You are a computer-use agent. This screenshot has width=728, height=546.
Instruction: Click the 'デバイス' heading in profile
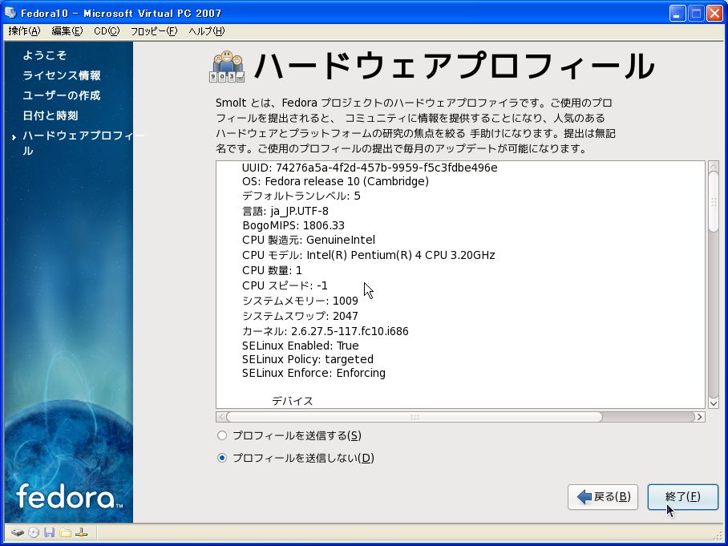pos(293,401)
